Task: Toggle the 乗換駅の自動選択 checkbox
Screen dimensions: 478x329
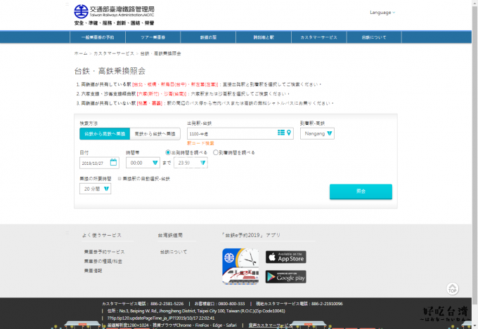Action: coord(120,179)
